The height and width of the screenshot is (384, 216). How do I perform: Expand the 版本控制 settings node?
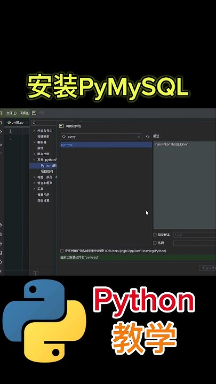(34, 154)
